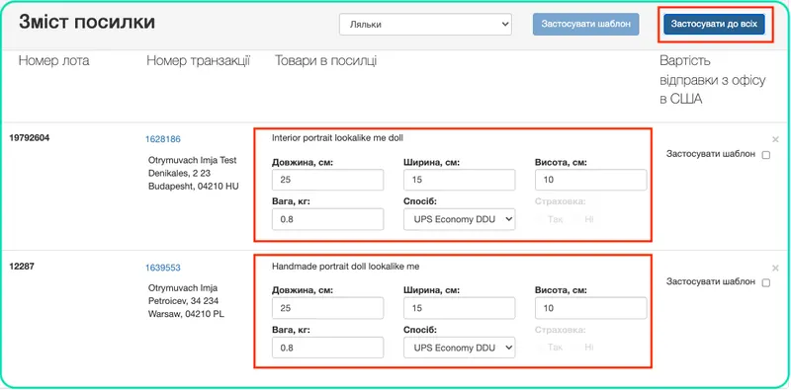
Task: Open shipping method dropdown for lot 12287
Action: (x=459, y=348)
